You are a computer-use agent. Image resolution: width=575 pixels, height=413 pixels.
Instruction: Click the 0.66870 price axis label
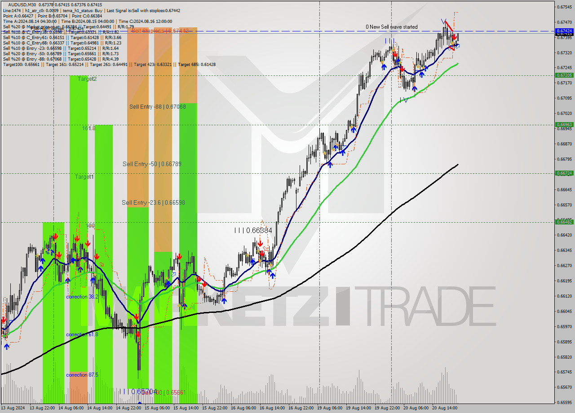(564, 144)
